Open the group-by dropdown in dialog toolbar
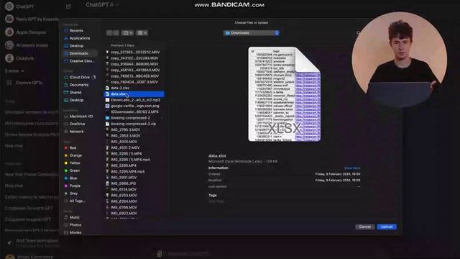460x259 pixels. tap(142, 33)
